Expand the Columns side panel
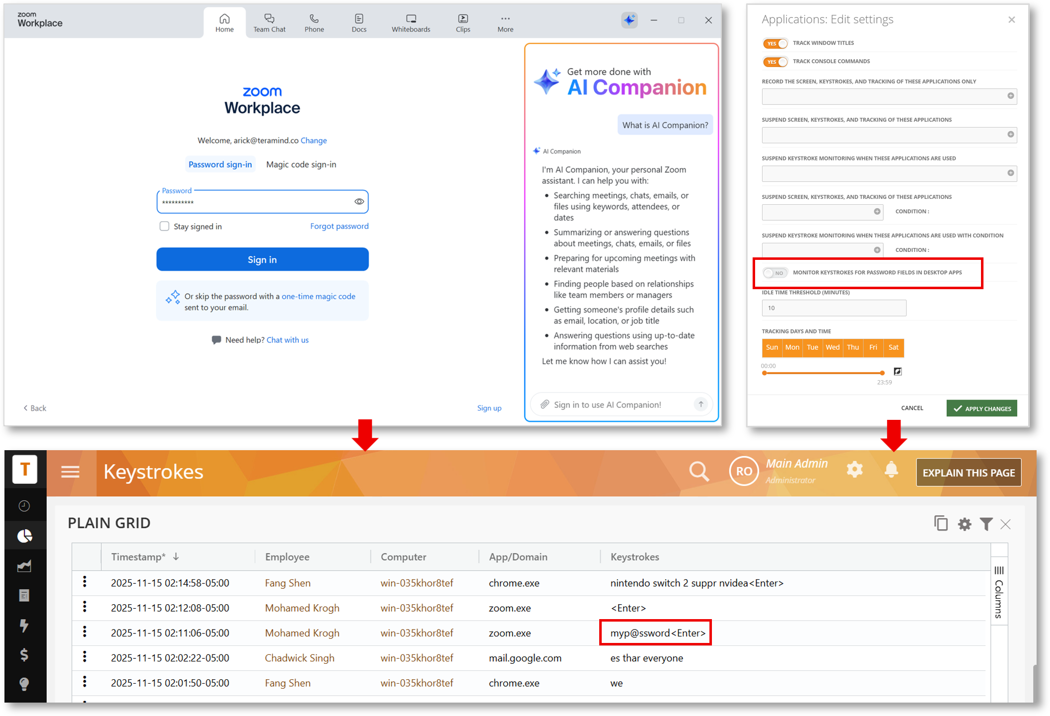The image size is (1050, 716). coord(999,592)
